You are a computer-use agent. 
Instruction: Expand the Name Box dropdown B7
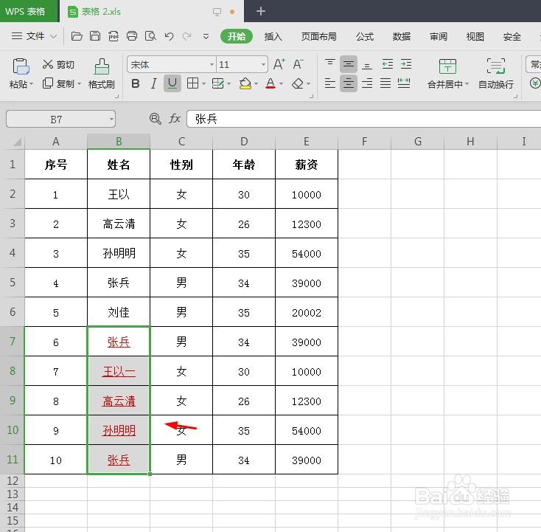(x=111, y=120)
